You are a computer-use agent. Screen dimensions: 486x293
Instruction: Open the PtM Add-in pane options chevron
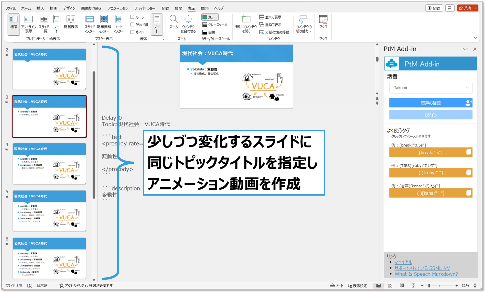465,49
